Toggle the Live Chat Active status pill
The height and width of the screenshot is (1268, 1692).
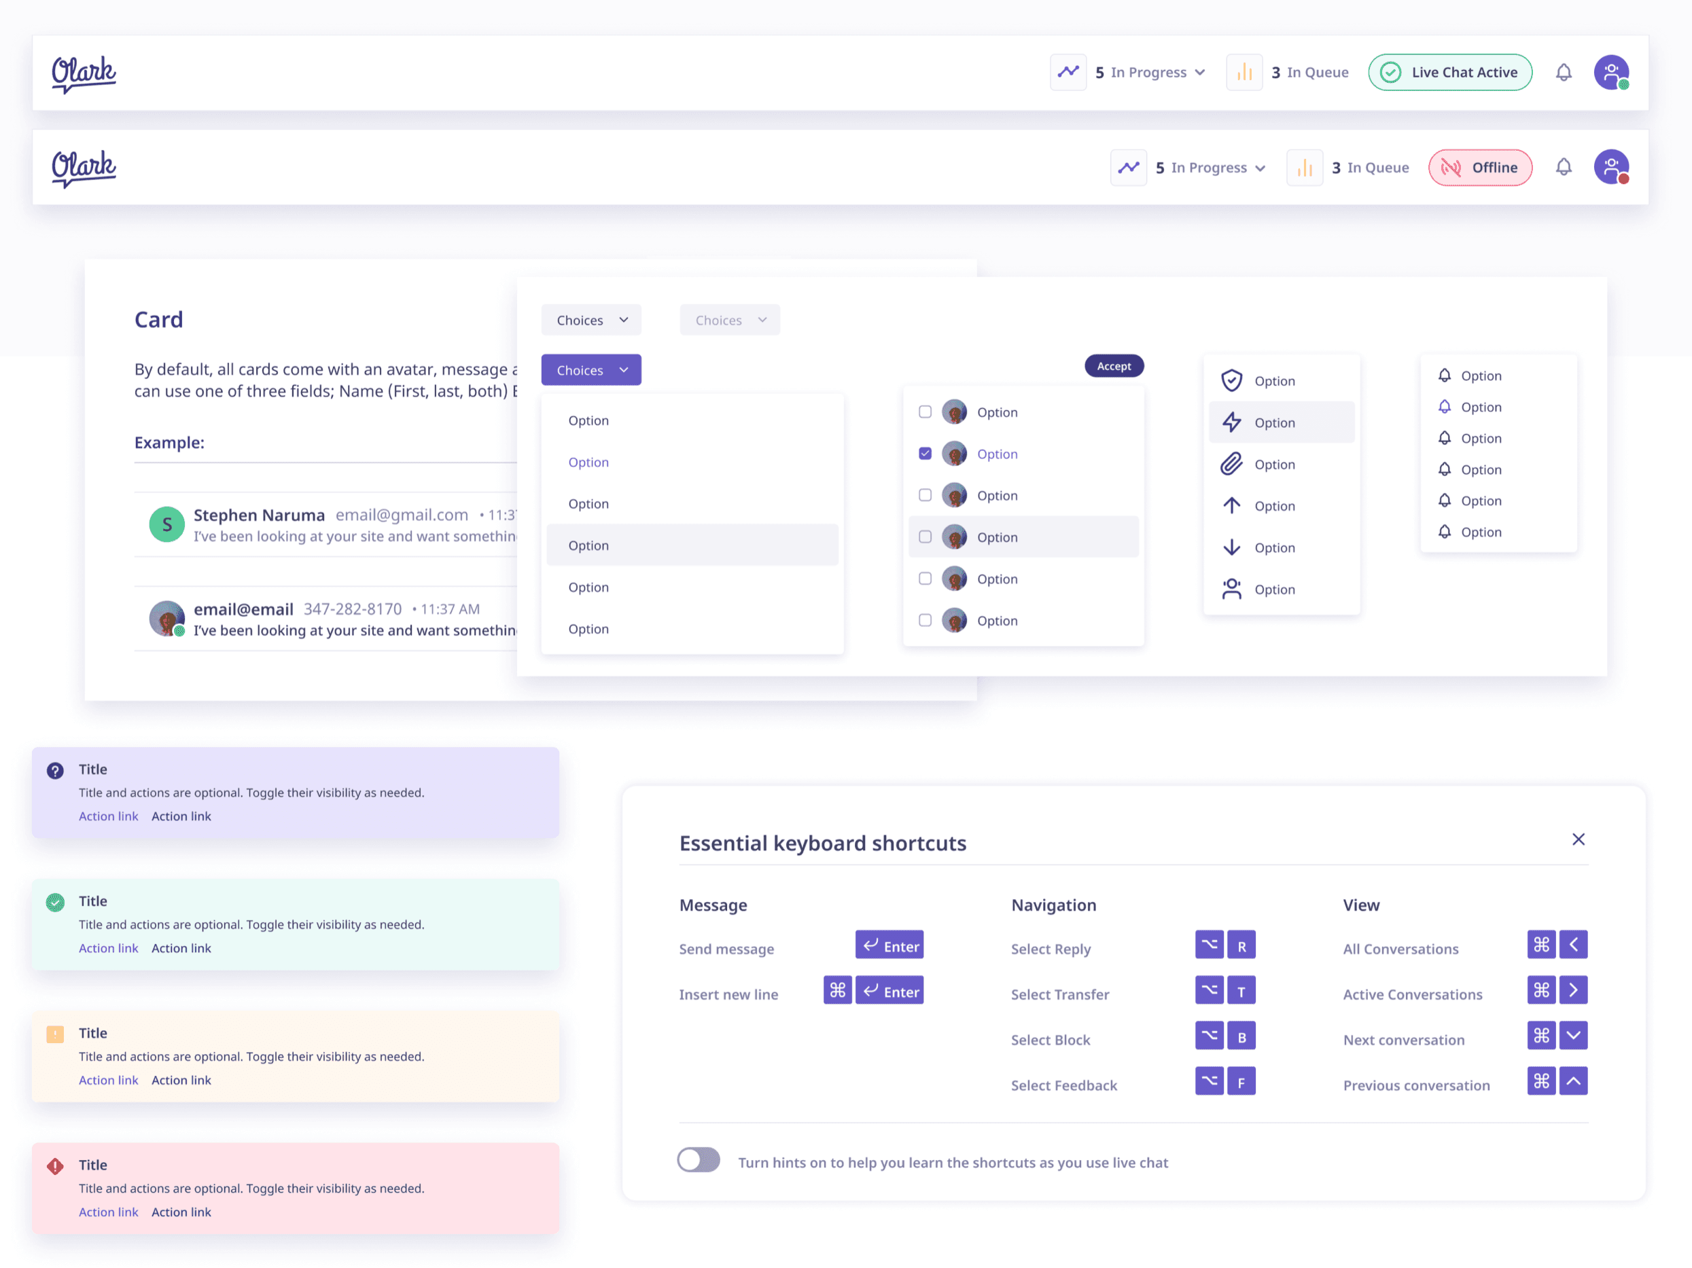point(1449,73)
